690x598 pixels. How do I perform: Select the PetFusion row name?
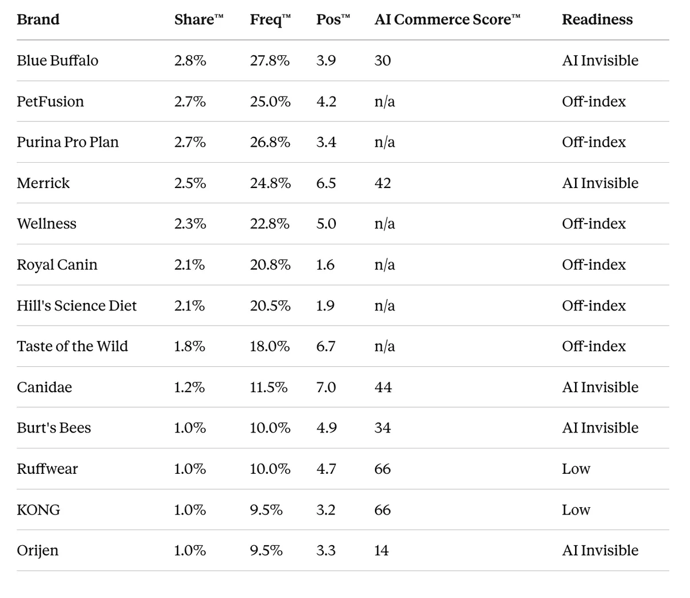(x=50, y=101)
